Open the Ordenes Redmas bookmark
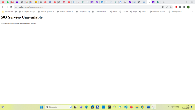195x110 pixels. [x=100, y=11]
